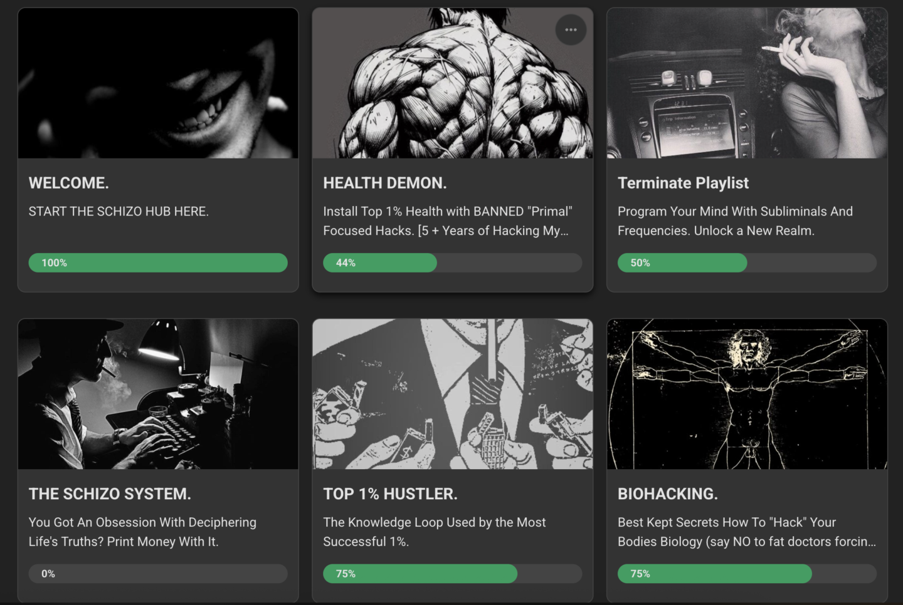Click the 'Program Your Mind With Subliminals' description

(735, 221)
